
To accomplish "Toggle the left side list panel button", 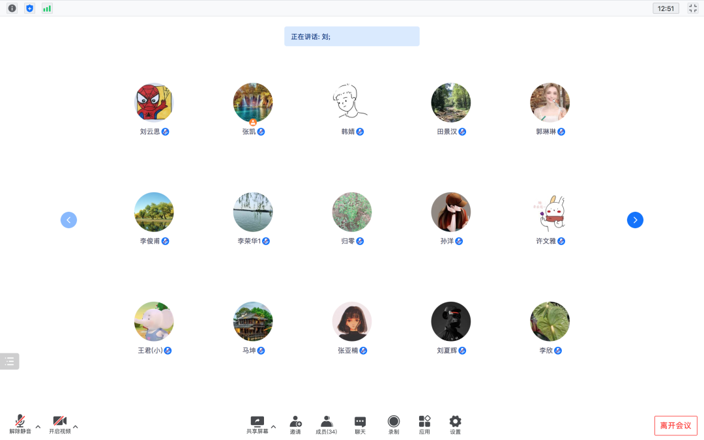I will tap(9, 361).
